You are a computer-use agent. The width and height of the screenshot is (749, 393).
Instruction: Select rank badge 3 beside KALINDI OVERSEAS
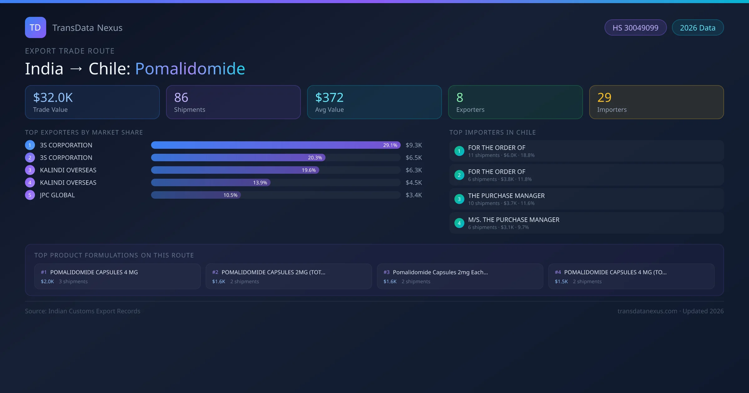30,170
